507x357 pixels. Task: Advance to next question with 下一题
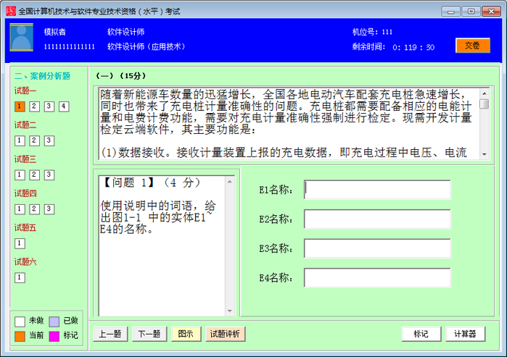[149, 334]
